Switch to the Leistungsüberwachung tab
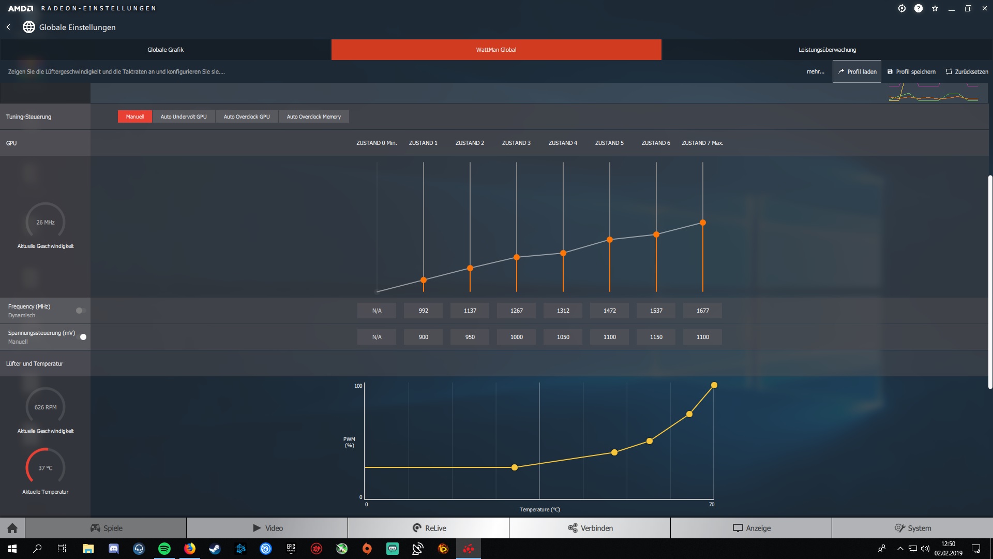The height and width of the screenshot is (559, 993). pyautogui.click(x=826, y=50)
